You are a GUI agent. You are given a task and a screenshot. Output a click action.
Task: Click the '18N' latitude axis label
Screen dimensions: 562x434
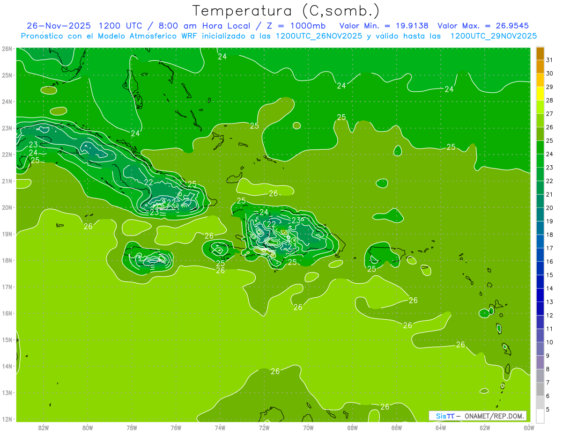tap(7, 260)
